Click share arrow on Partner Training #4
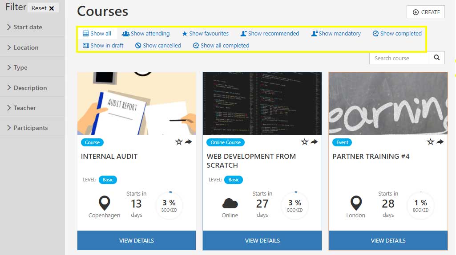The height and width of the screenshot is (255, 456). point(440,142)
